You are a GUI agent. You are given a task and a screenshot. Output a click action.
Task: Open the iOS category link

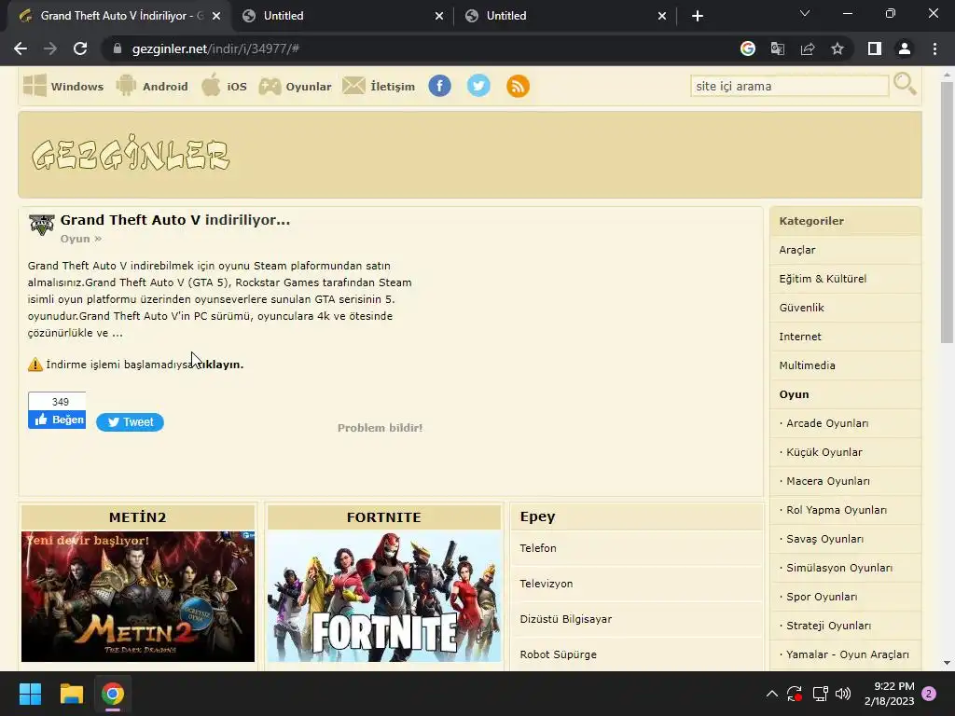224,86
